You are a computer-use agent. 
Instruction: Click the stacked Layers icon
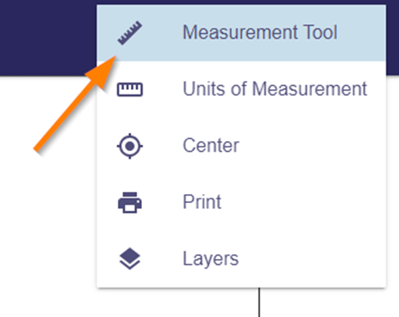coord(130,259)
